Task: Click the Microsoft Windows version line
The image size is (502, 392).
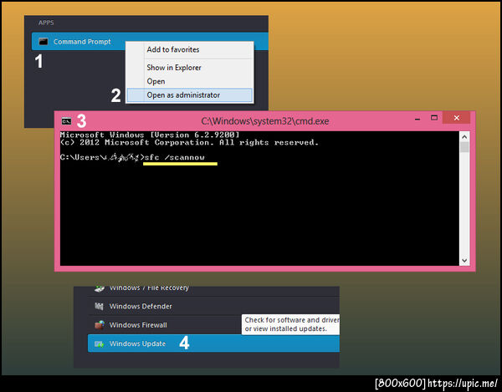Action: tap(150, 135)
